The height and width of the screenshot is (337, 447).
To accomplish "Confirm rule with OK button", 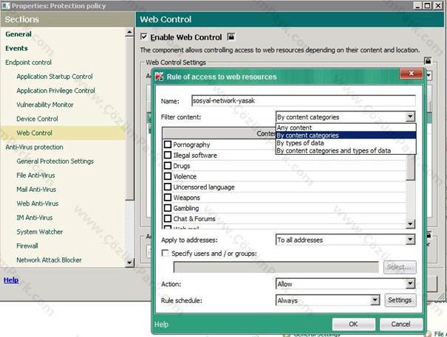I will [353, 324].
